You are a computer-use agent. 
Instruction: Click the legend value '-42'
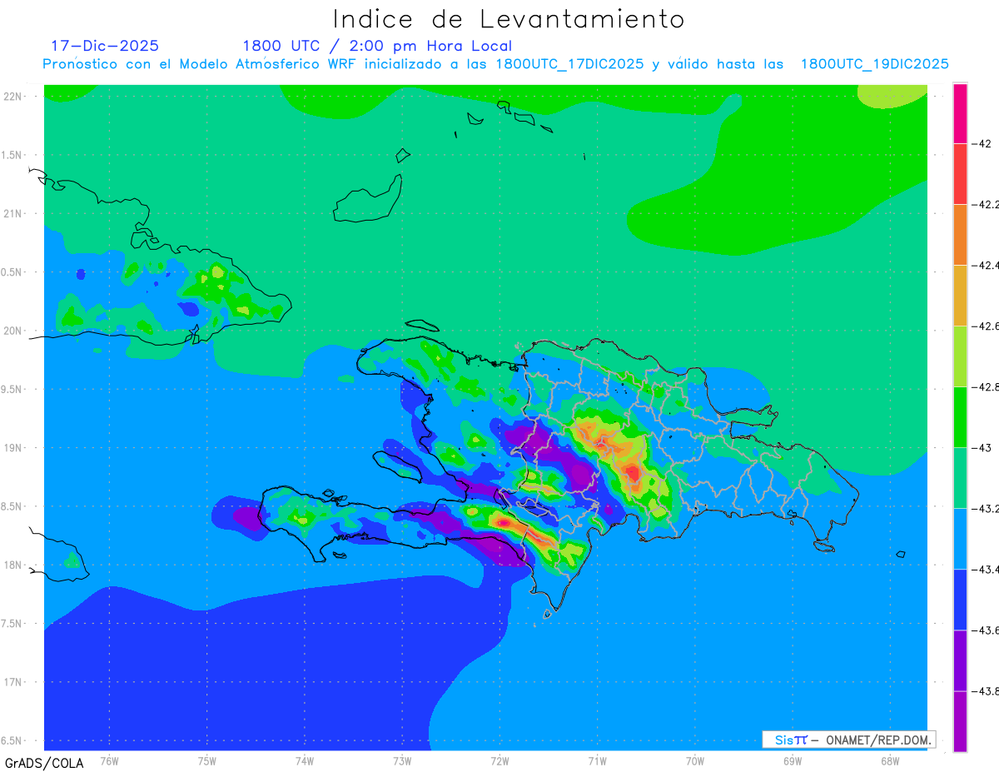[x=982, y=143]
